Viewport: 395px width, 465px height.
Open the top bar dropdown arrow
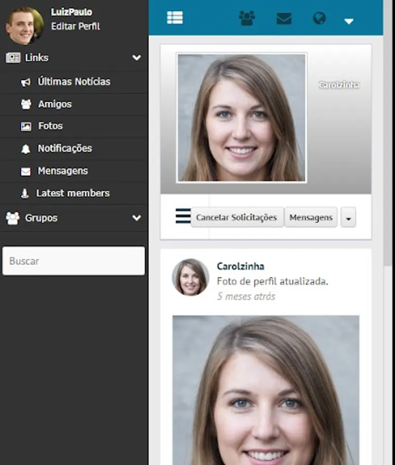click(348, 21)
